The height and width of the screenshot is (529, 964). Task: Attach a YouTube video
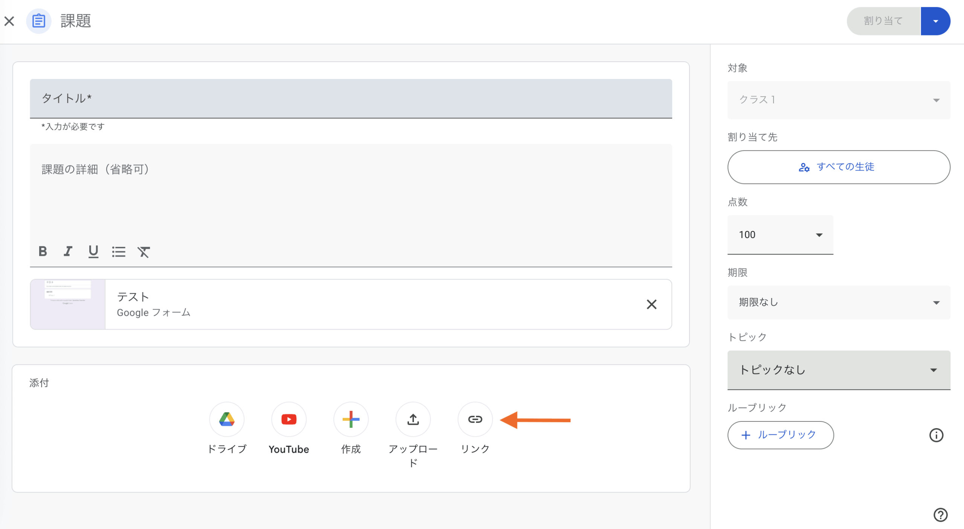[289, 419]
